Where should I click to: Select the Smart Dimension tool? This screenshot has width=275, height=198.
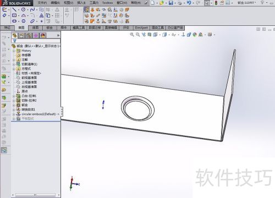(x=4, y=15)
